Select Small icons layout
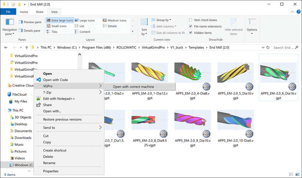Image resolution: width=302 pixels, height=178 pixels. pyautogui.click(x=56, y=26)
